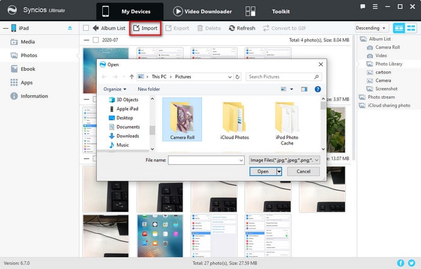Open Photo stream in right panel
The image size is (421, 269).
pos(381,97)
